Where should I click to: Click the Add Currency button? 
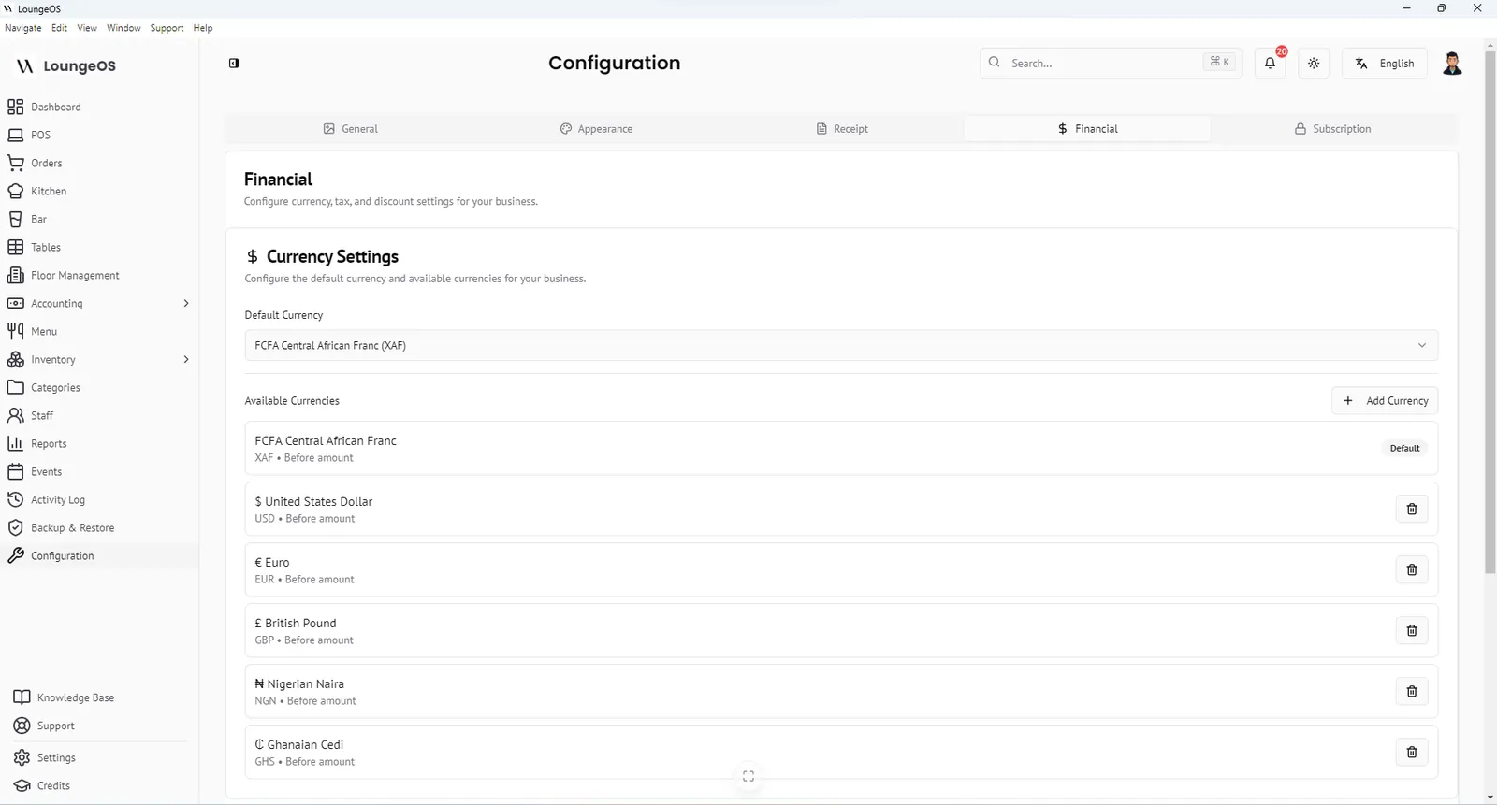1385,400
